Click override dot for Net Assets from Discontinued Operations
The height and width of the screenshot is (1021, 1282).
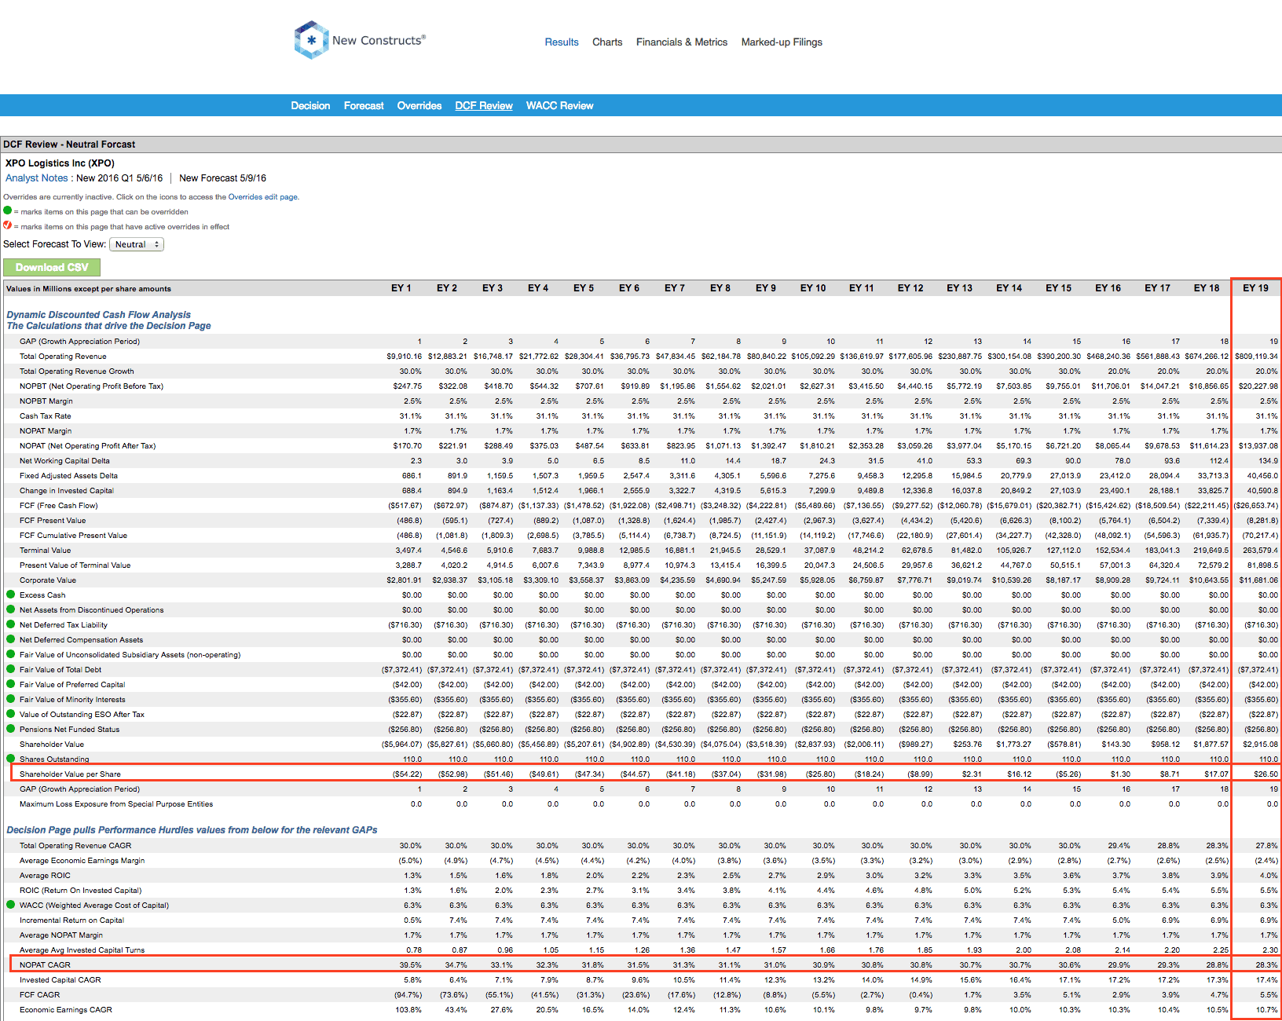pos(11,609)
